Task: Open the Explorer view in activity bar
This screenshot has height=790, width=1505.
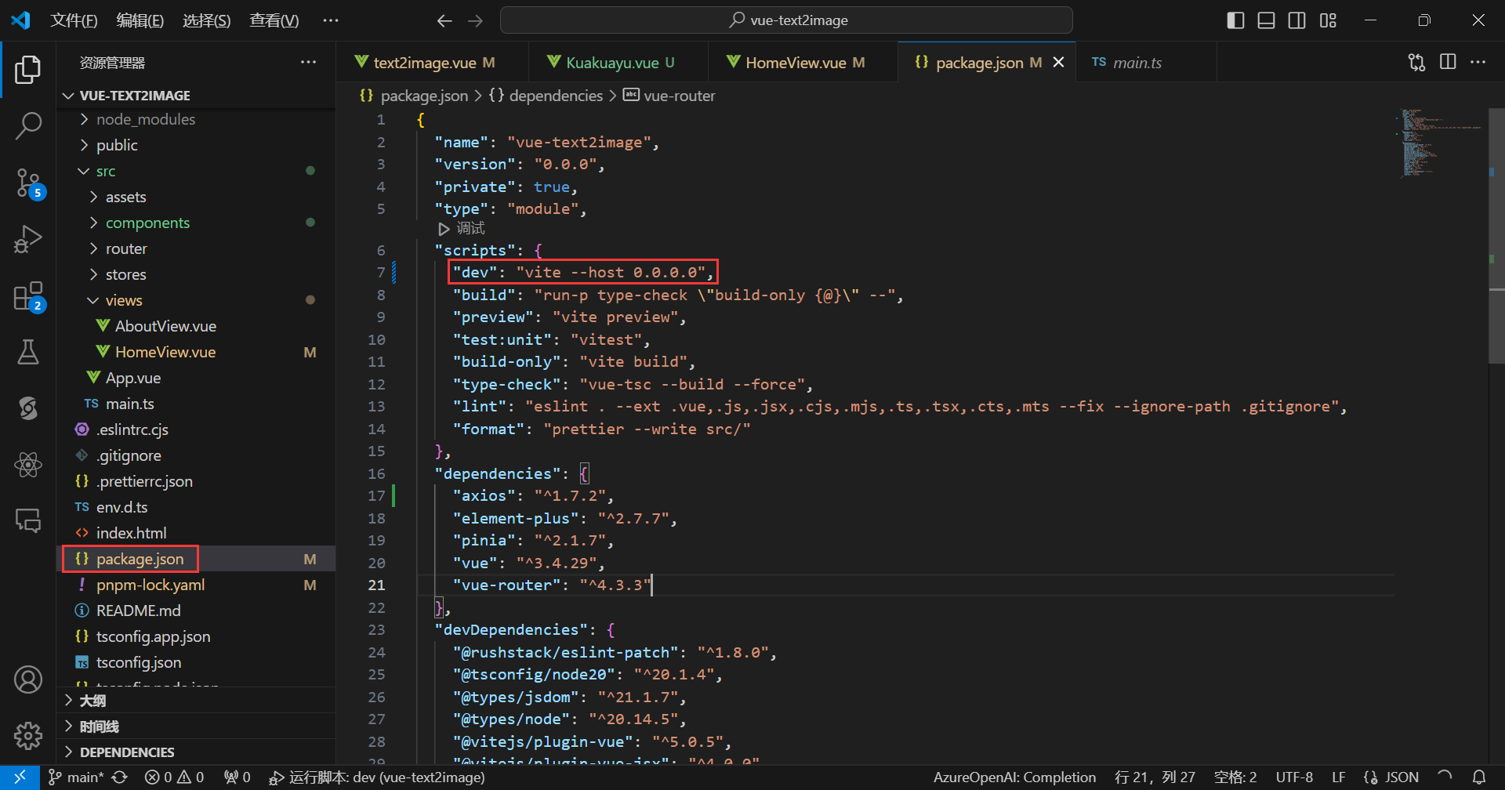Action: coord(28,70)
